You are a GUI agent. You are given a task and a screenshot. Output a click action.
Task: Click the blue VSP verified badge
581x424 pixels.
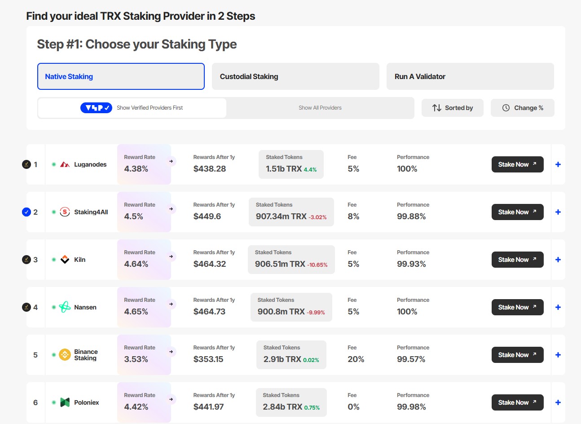[97, 108]
